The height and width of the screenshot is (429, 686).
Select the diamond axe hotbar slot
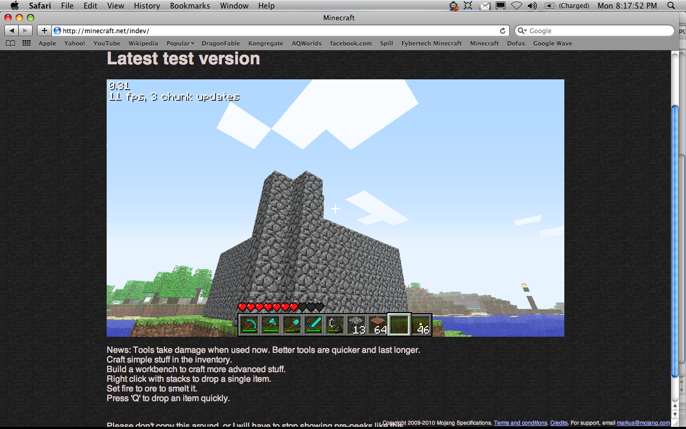[x=271, y=325]
